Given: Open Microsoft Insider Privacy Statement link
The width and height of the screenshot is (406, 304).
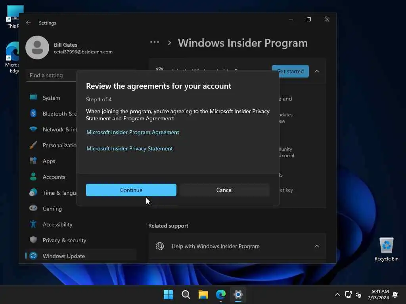Looking at the screenshot, I should click(x=130, y=149).
